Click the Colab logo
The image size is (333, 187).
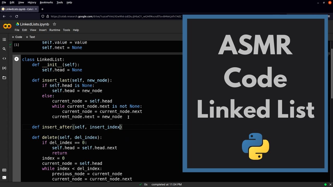(x=7, y=26)
